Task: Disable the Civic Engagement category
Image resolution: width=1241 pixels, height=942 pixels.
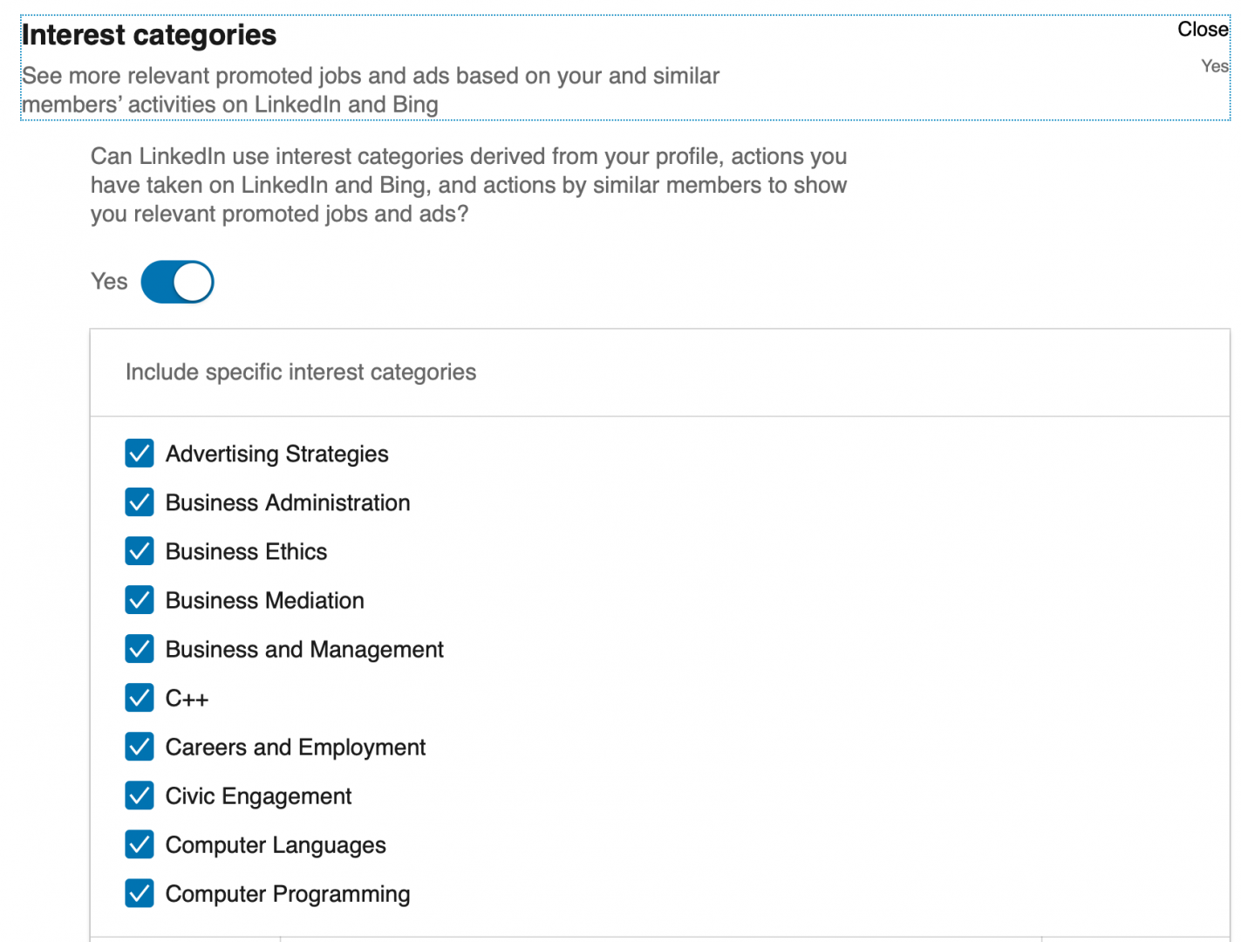Action: coord(140,795)
